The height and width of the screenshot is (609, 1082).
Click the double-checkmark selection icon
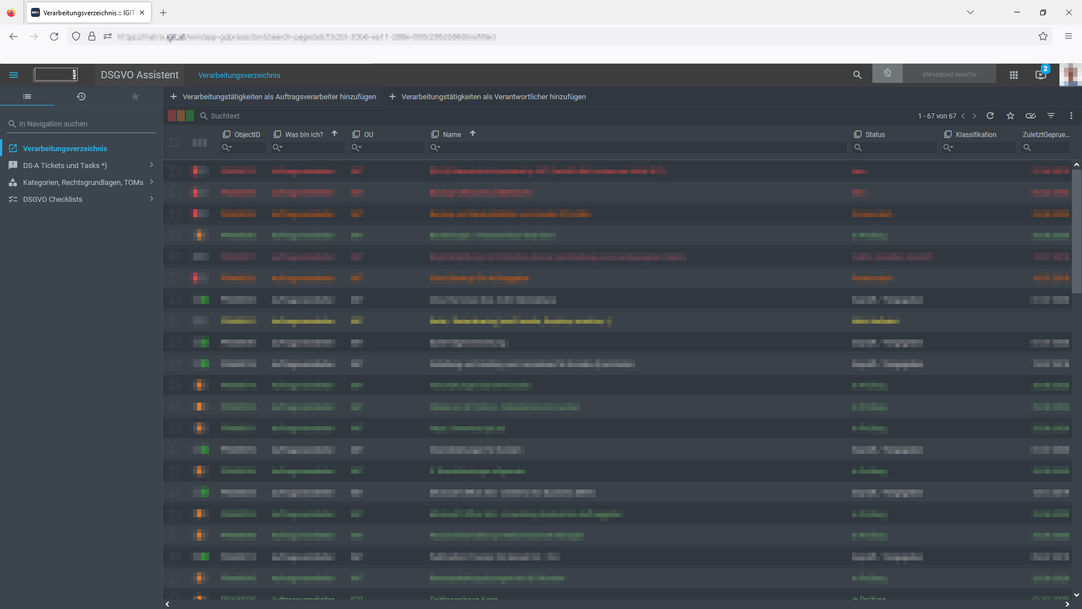pyautogui.click(x=1031, y=116)
